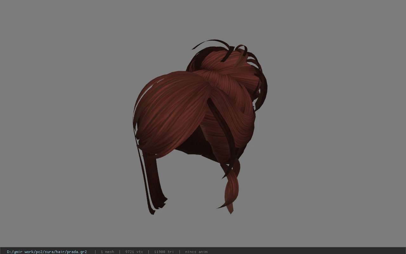
Task: Click the '11900 tri' triangle count
Action: tap(164, 252)
